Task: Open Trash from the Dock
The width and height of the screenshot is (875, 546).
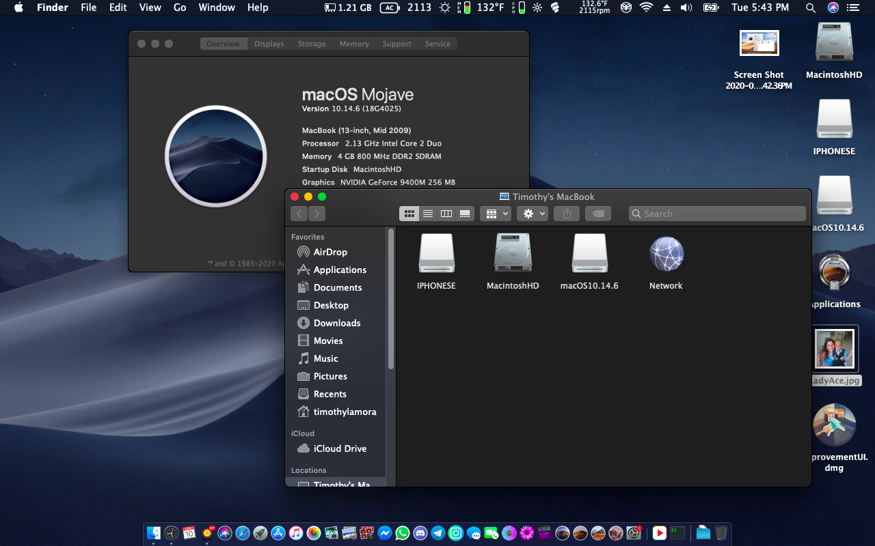Action: tap(721, 533)
